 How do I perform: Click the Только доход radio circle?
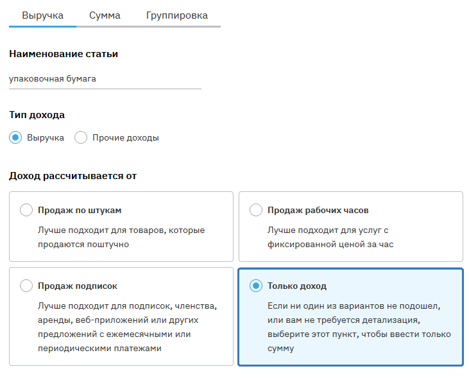256,286
